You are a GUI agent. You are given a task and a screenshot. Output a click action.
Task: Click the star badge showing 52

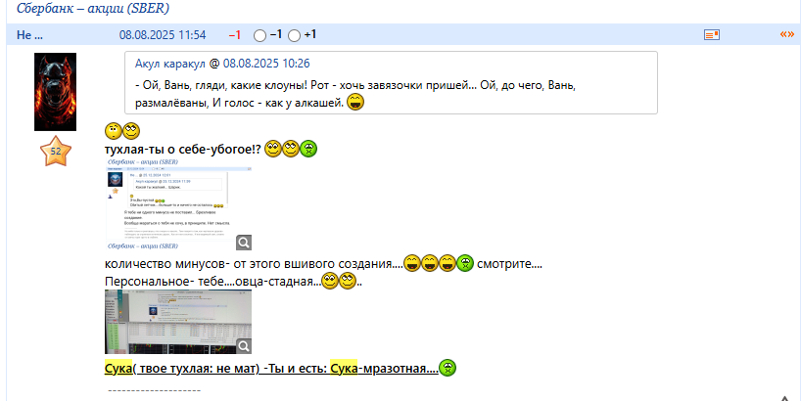click(55, 152)
